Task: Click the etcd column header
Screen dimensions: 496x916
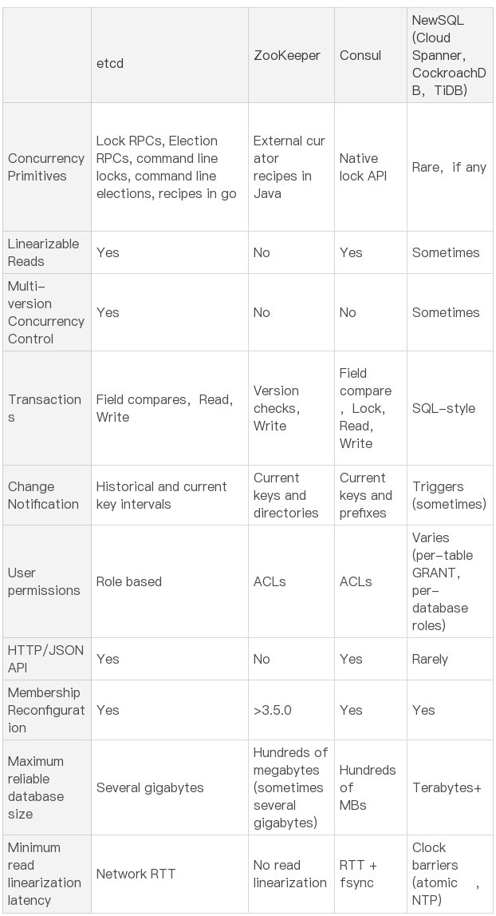Action: point(110,64)
